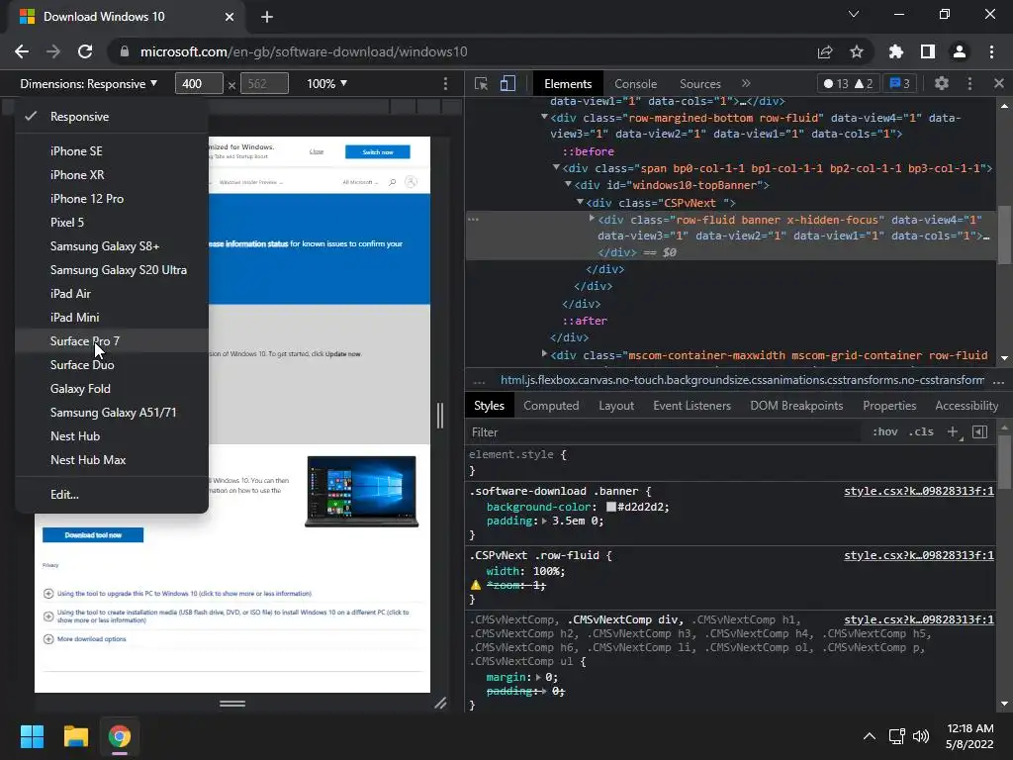
Task: Click the Switch now button
Action: pyautogui.click(x=377, y=151)
